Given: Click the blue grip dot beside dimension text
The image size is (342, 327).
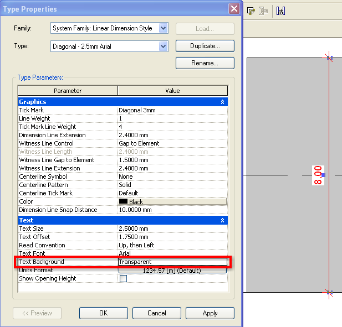Looking at the screenshot, I should (x=323, y=175).
